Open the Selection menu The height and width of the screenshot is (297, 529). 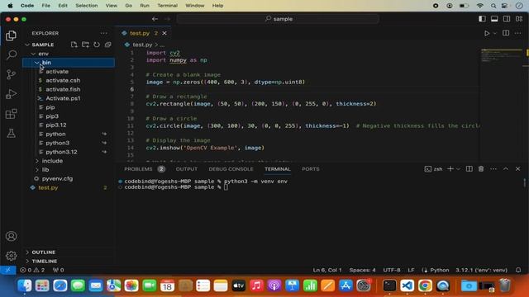point(86,6)
